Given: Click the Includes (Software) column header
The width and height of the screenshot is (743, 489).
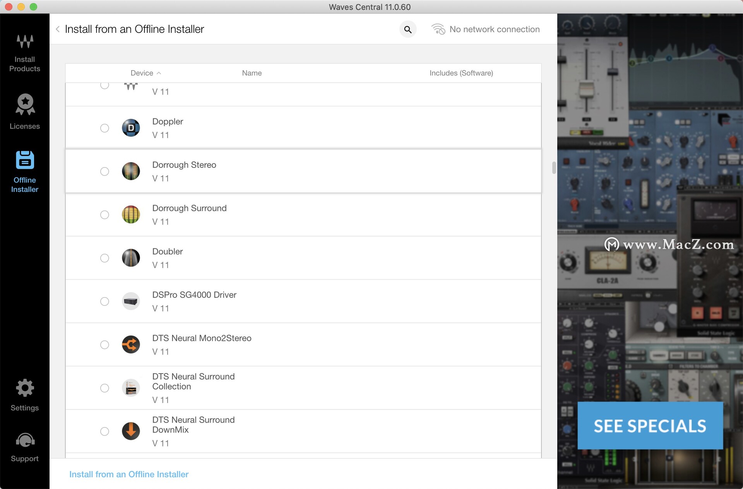Looking at the screenshot, I should click(461, 73).
